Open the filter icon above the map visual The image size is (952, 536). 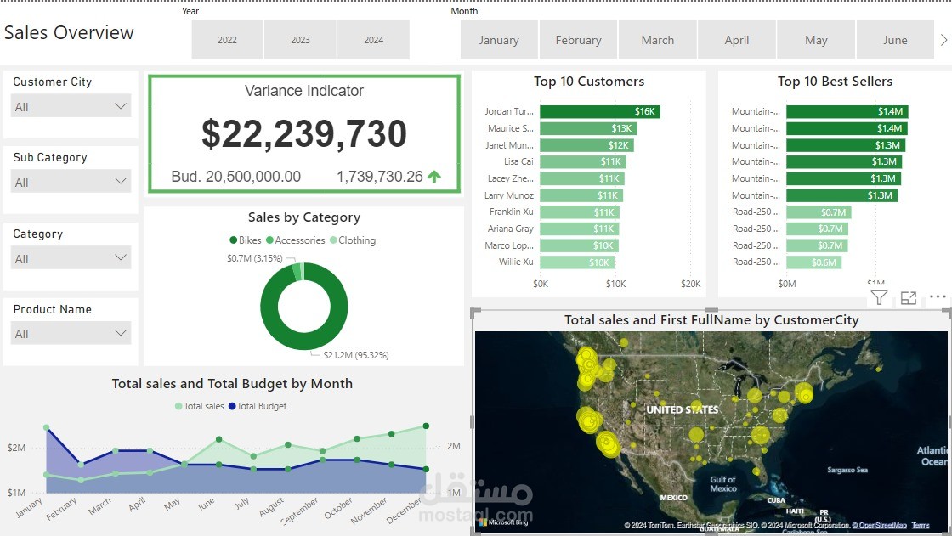[879, 297]
